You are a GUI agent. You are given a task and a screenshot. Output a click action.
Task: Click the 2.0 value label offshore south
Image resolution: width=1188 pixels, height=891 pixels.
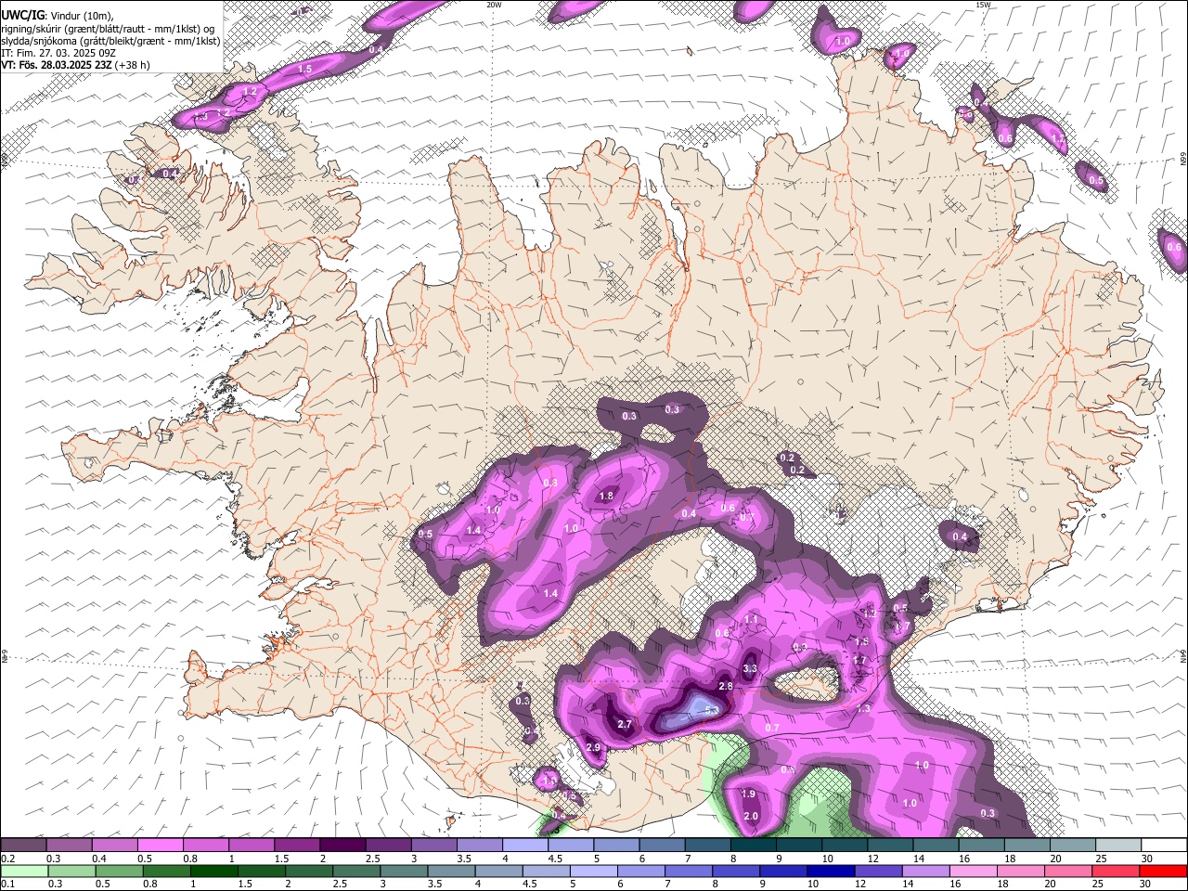751,817
